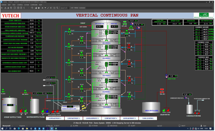Screen dimensions: 215x131
Task: Open the COMPARTMENT 3 screen button
Action: point(92,118)
